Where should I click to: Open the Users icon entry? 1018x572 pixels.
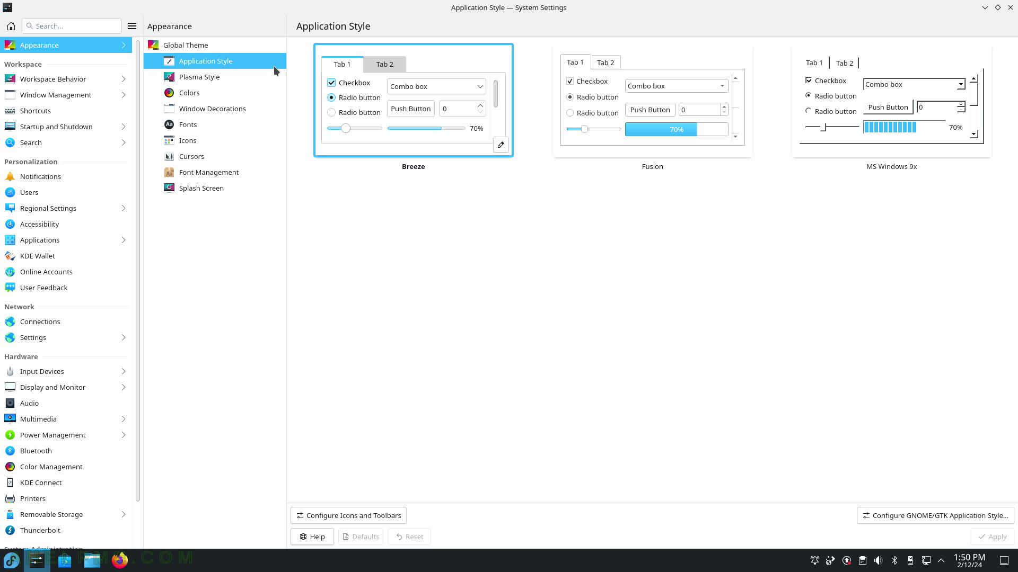(x=10, y=192)
